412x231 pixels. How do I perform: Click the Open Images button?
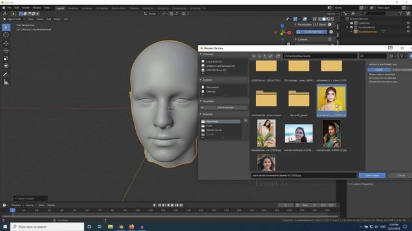(x=372, y=175)
